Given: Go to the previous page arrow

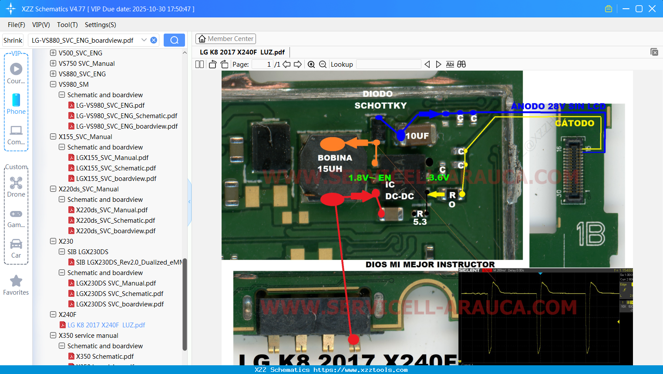Looking at the screenshot, I should 286,65.
